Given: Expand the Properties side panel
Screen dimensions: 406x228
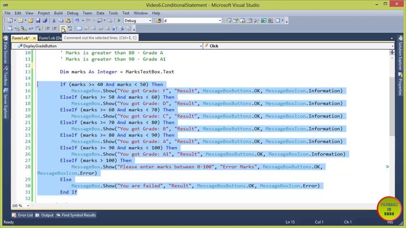Looking at the screenshot, I should coord(400,84).
